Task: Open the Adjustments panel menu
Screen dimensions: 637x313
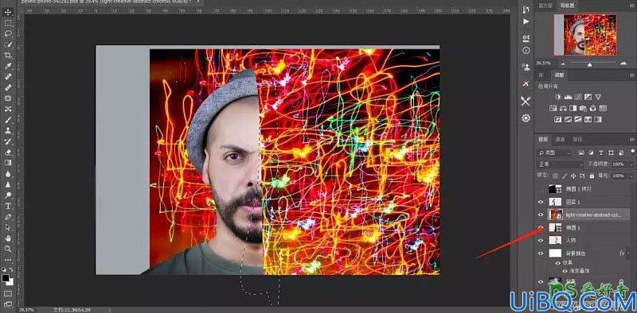Action: point(631,75)
